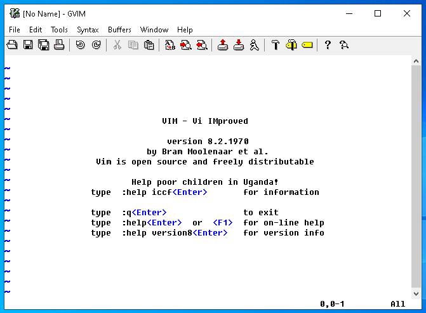This screenshot has height=313, width=426.
Task: Click 'by Bram Moolenaar et al.' line
Action: point(208,152)
